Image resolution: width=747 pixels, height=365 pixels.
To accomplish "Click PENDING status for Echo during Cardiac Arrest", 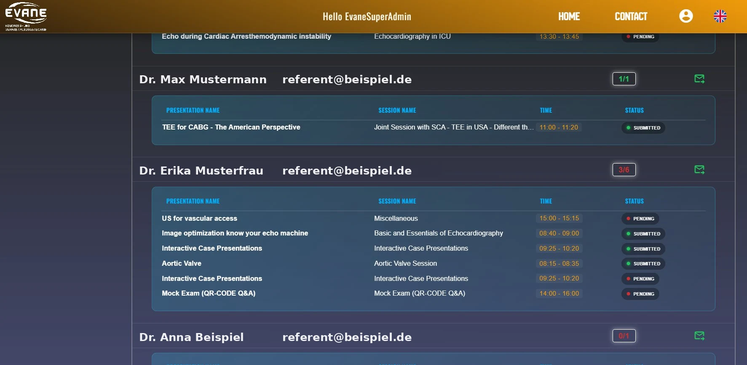I will 640,37.
